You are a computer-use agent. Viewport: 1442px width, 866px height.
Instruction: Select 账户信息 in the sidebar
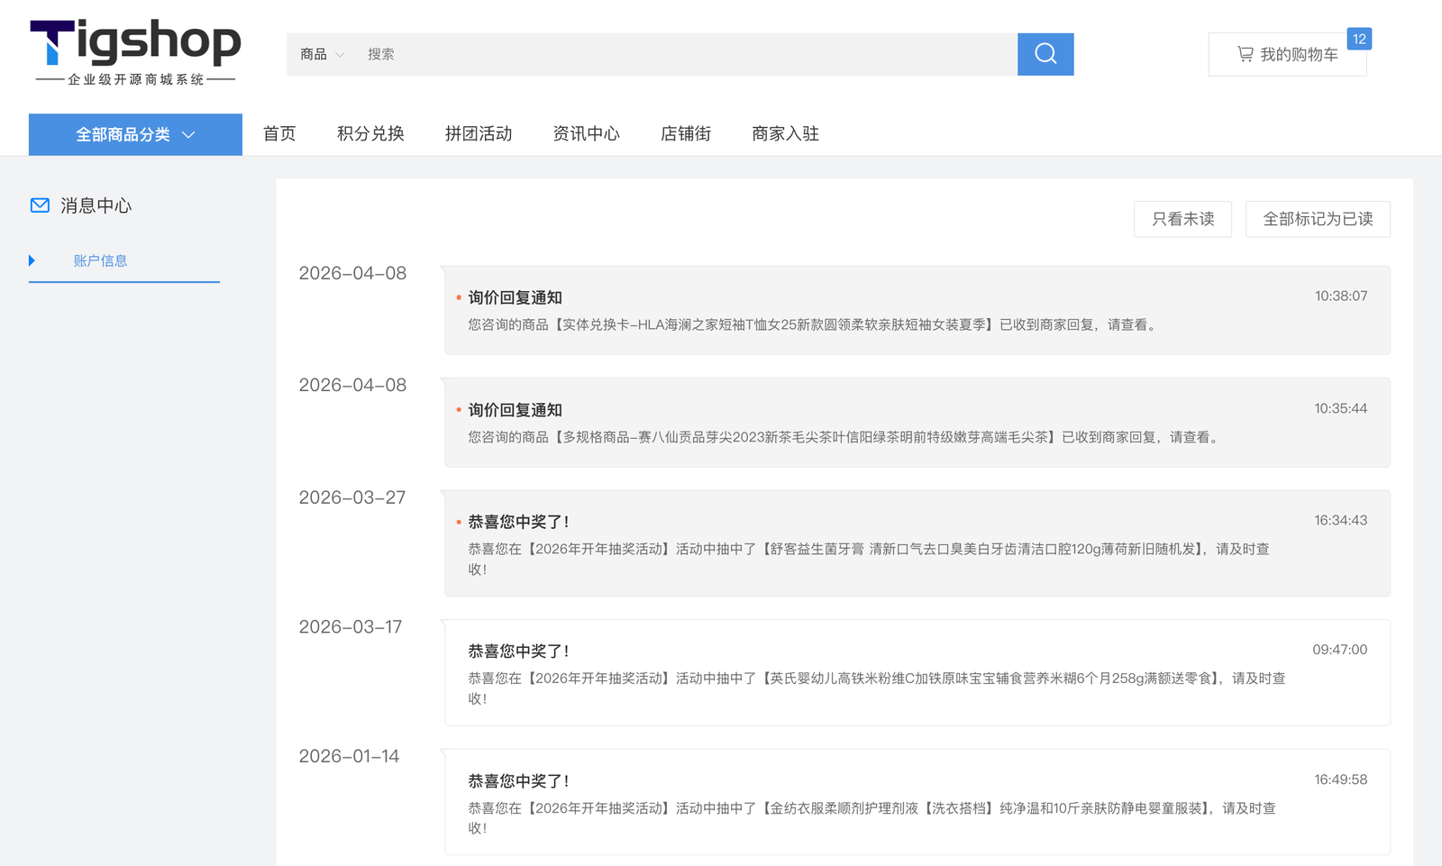coord(100,260)
